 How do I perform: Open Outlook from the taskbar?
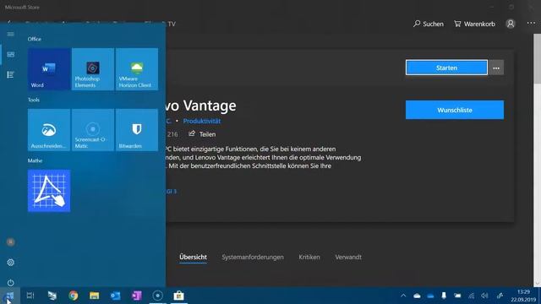(x=115, y=296)
